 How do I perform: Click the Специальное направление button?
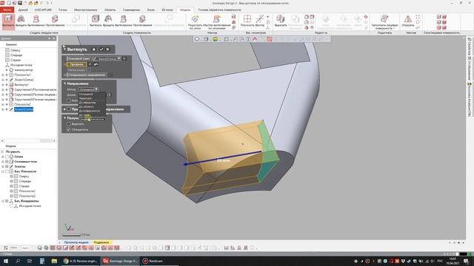point(87,75)
